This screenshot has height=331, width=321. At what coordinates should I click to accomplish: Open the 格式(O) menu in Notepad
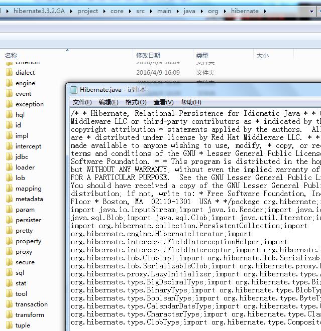(x=136, y=102)
